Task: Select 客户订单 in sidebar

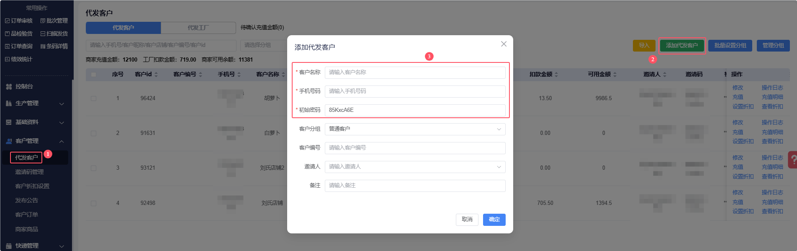Action: pyautogui.click(x=26, y=215)
